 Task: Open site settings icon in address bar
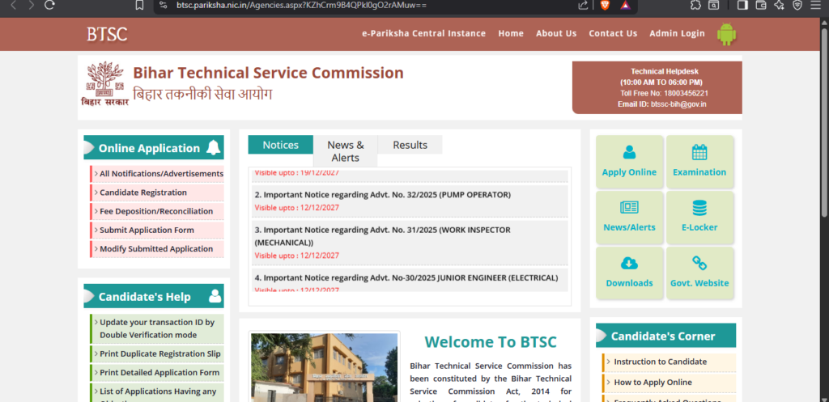164,6
